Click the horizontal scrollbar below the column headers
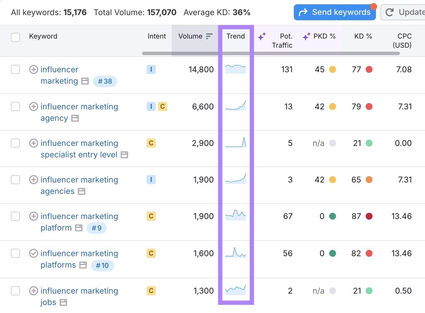425x313 pixels. tap(271, 53)
